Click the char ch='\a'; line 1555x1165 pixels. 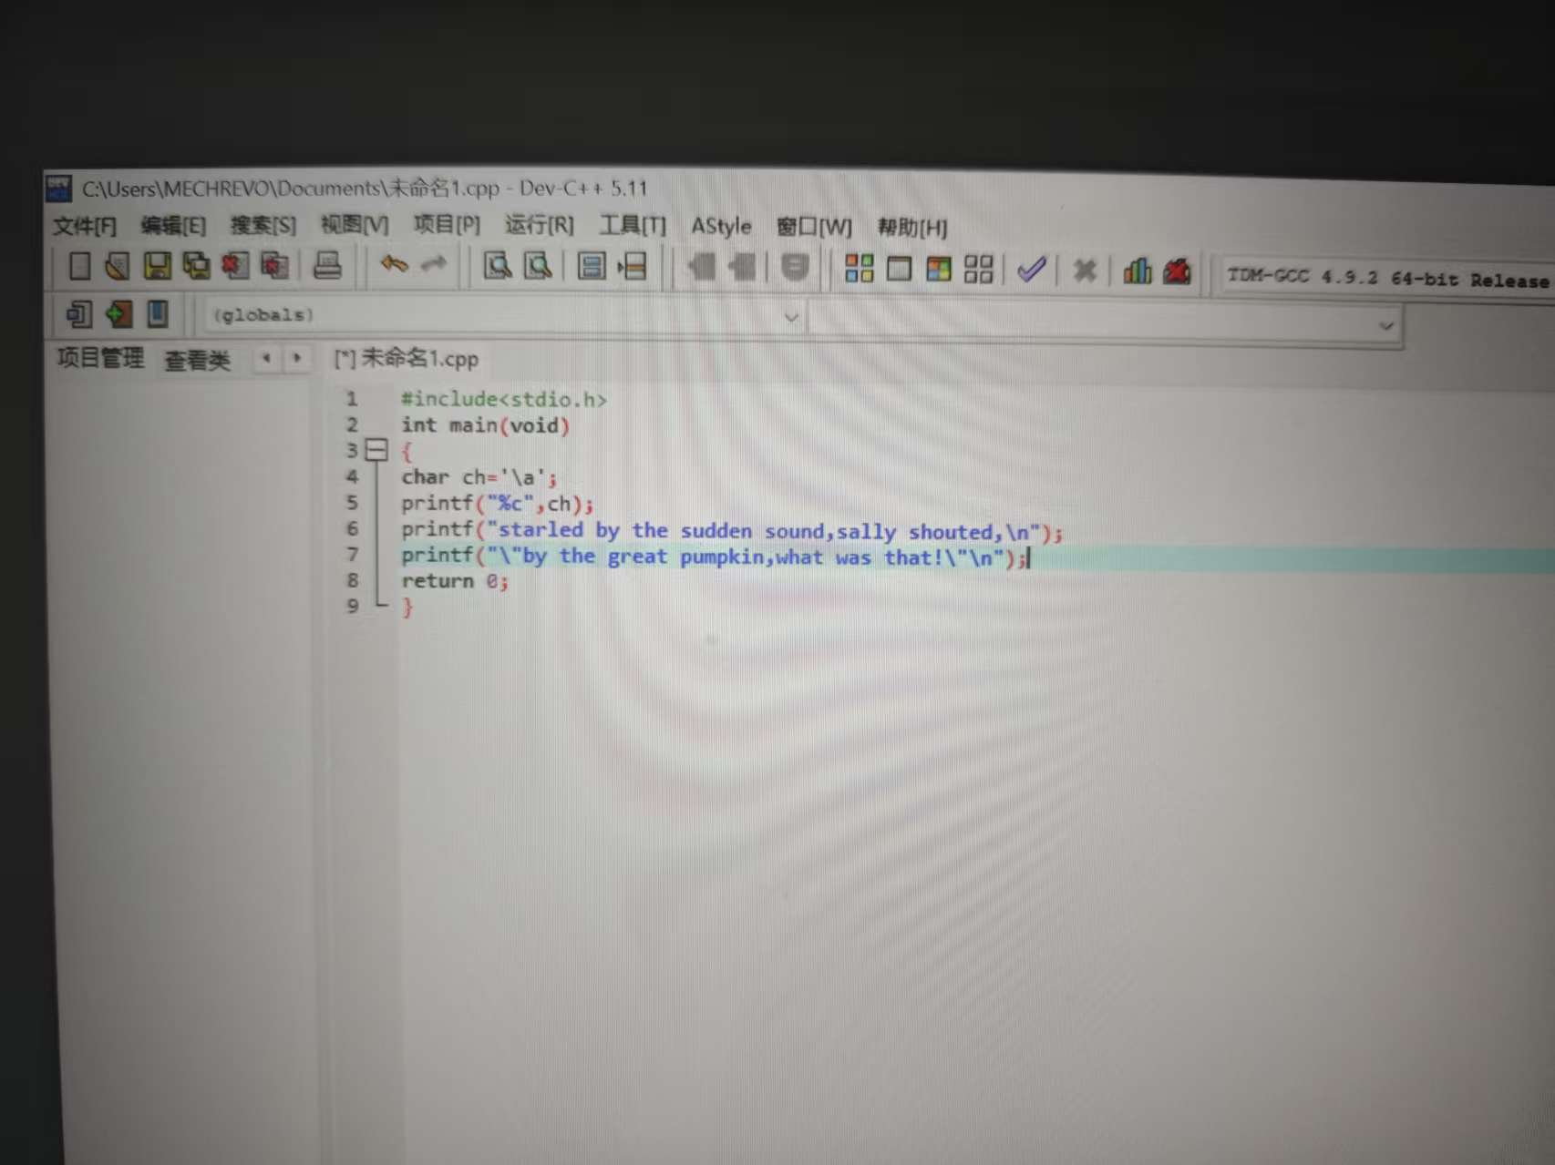pos(479,477)
